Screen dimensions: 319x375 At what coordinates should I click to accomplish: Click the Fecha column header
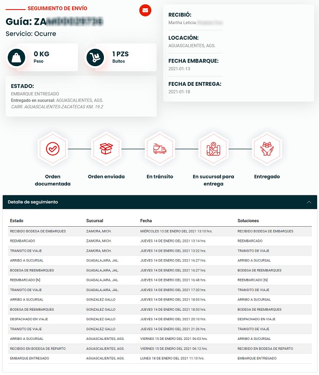(x=146, y=221)
